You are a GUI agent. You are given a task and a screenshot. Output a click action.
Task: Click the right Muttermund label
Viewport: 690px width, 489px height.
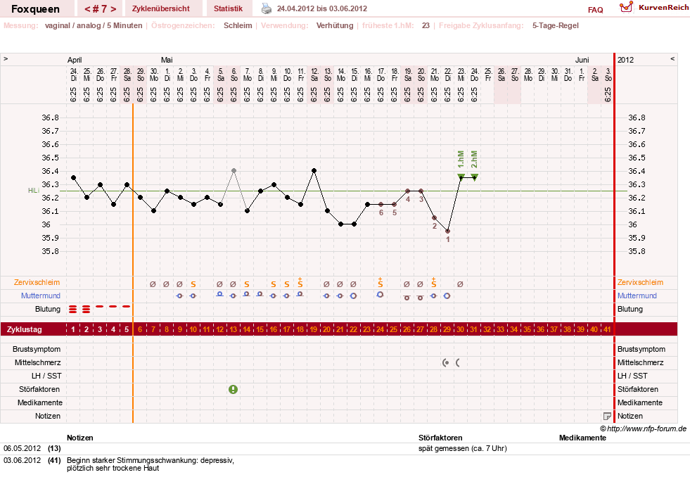(637, 296)
